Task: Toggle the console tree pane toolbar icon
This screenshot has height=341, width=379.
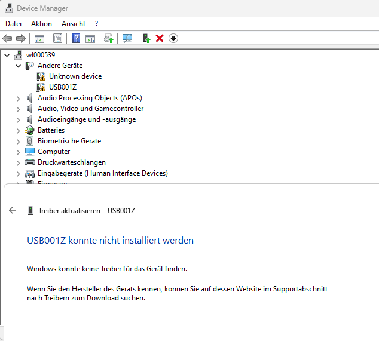Action: pos(39,38)
